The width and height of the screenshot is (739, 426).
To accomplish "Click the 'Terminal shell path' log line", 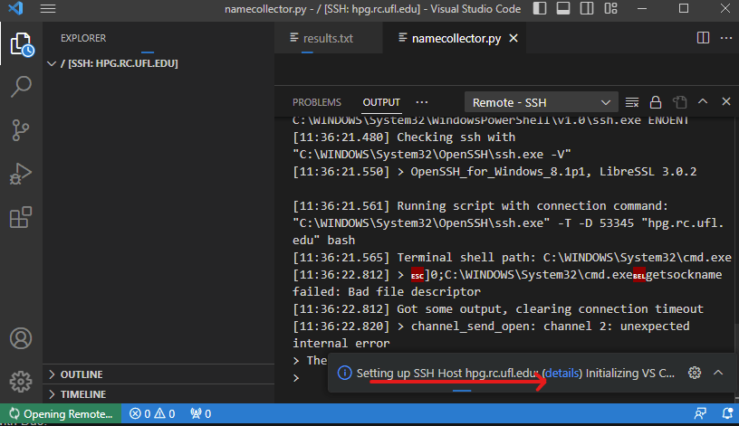I will [x=512, y=258].
